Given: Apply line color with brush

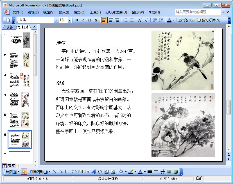Looking at the screenshot, I should 131,172.
